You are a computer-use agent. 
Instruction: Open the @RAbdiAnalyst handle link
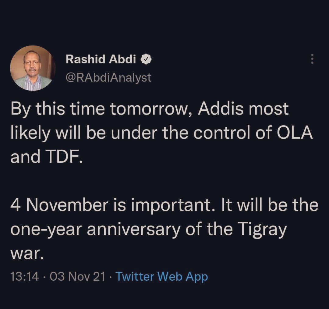pyautogui.click(x=108, y=77)
